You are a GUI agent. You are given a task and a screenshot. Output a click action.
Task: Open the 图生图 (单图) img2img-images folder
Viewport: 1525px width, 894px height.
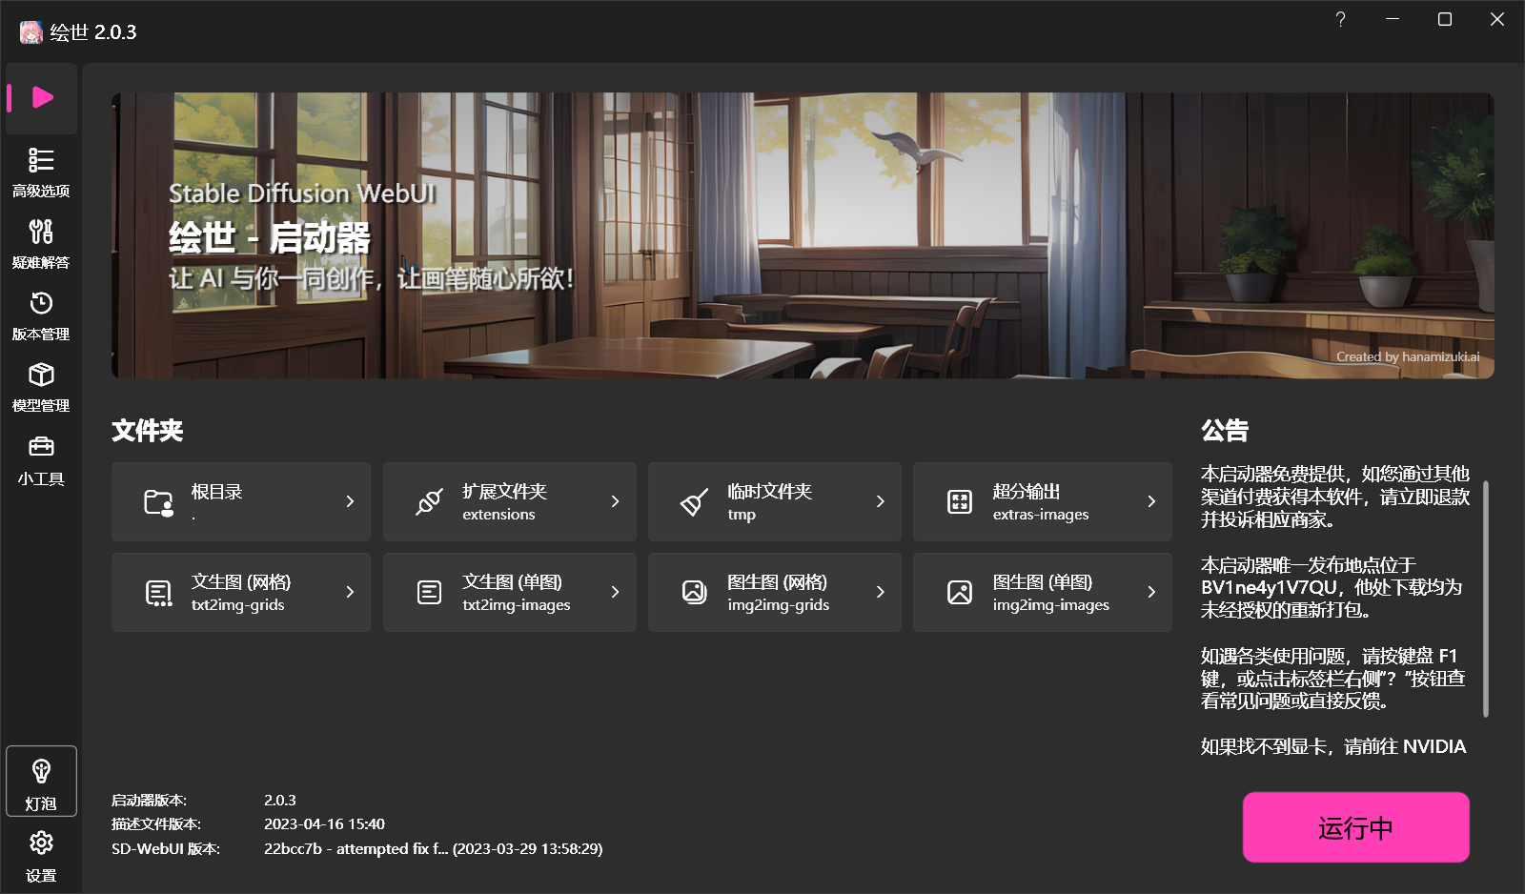point(1042,592)
